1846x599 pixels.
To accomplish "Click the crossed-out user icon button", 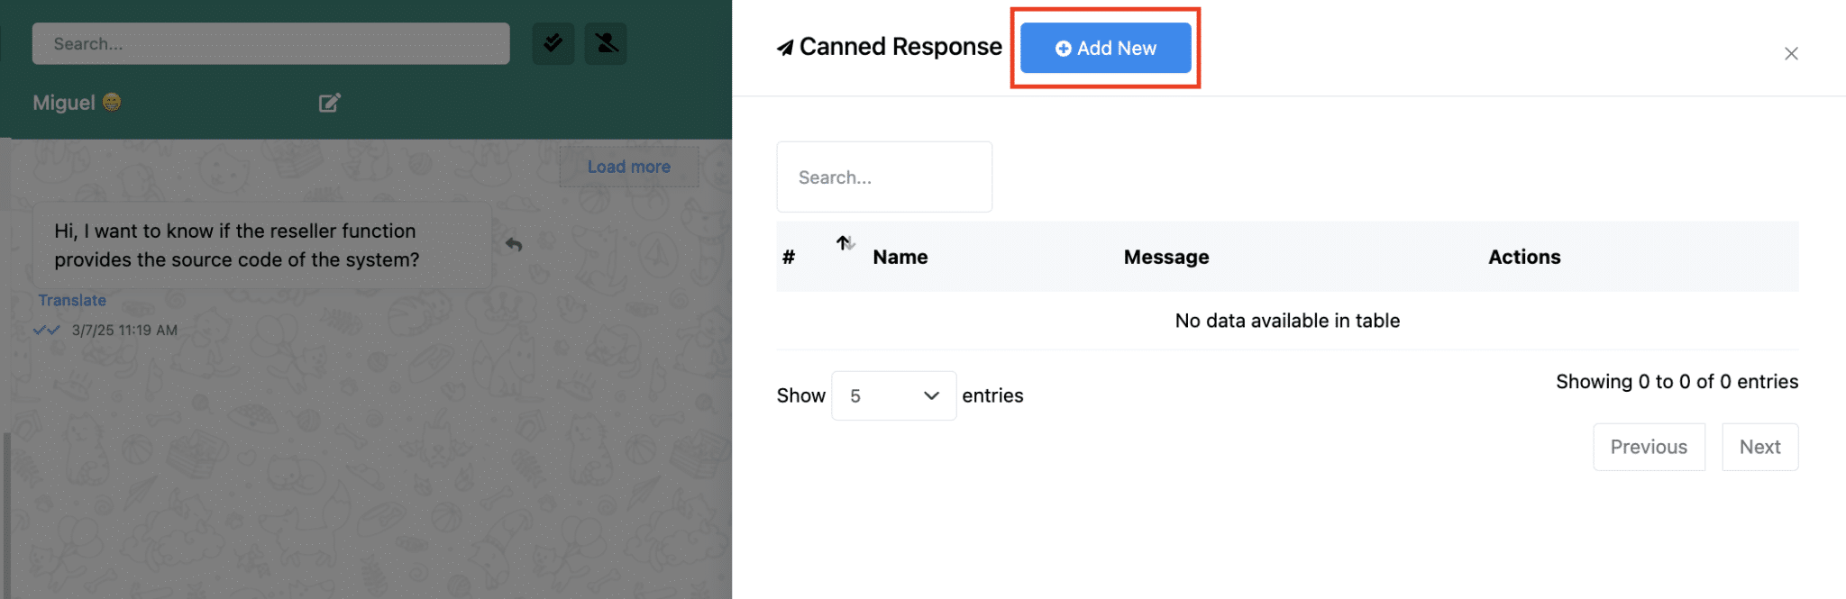I will click(x=606, y=43).
